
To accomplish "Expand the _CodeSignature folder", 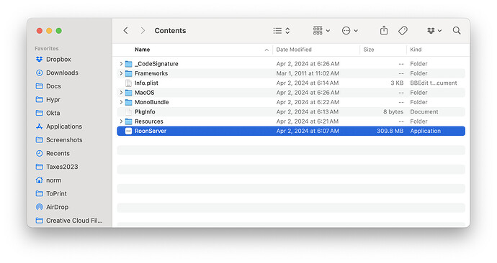I will tap(121, 64).
